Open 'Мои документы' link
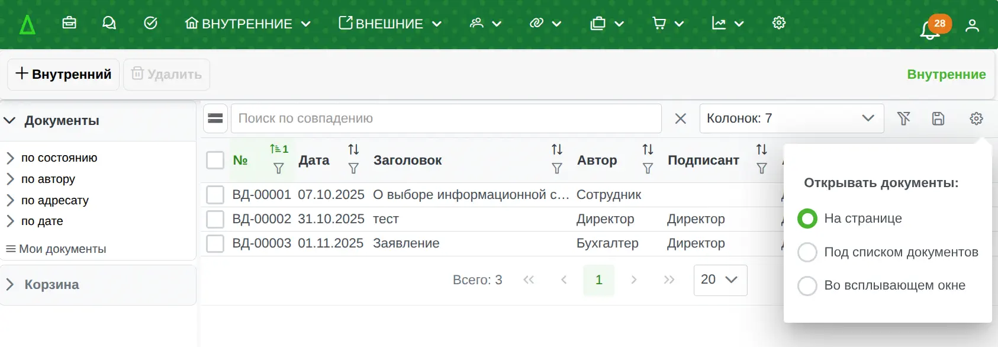The width and height of the screenshot is (998, 347). tap(62, 249)
